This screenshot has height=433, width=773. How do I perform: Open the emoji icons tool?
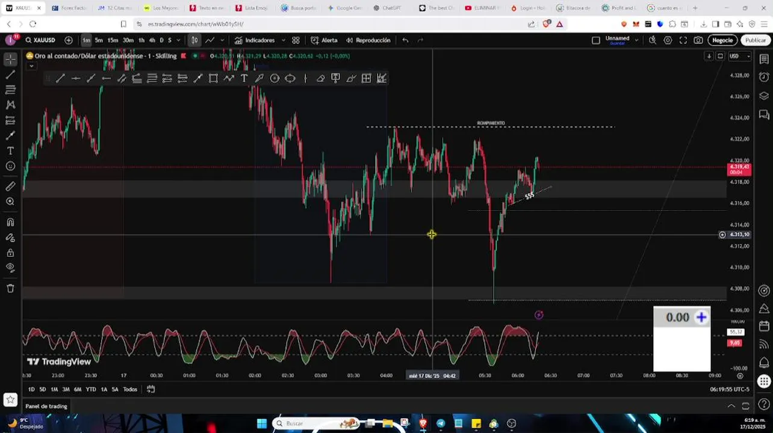pos(10,166)
